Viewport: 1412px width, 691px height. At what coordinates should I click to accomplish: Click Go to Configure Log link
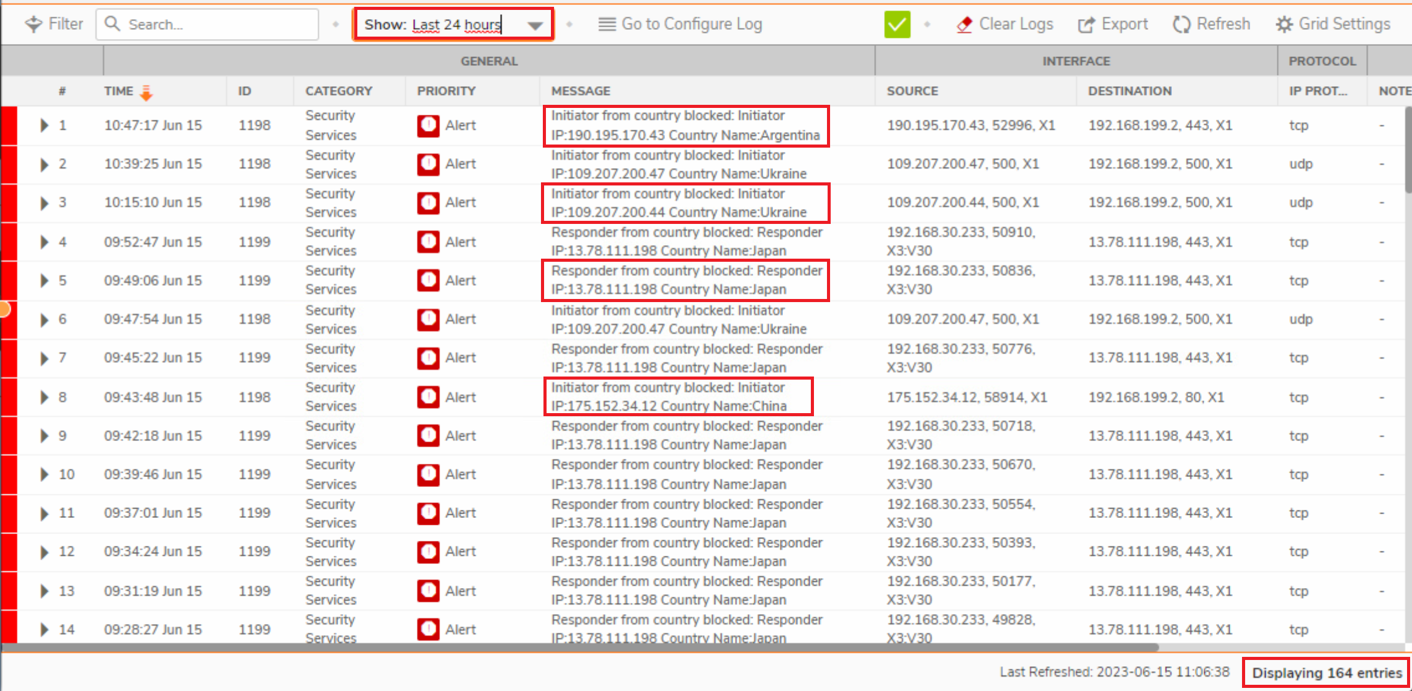691,24
